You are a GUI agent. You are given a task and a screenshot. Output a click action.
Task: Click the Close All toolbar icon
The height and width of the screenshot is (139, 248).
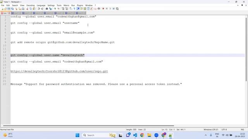19,8
